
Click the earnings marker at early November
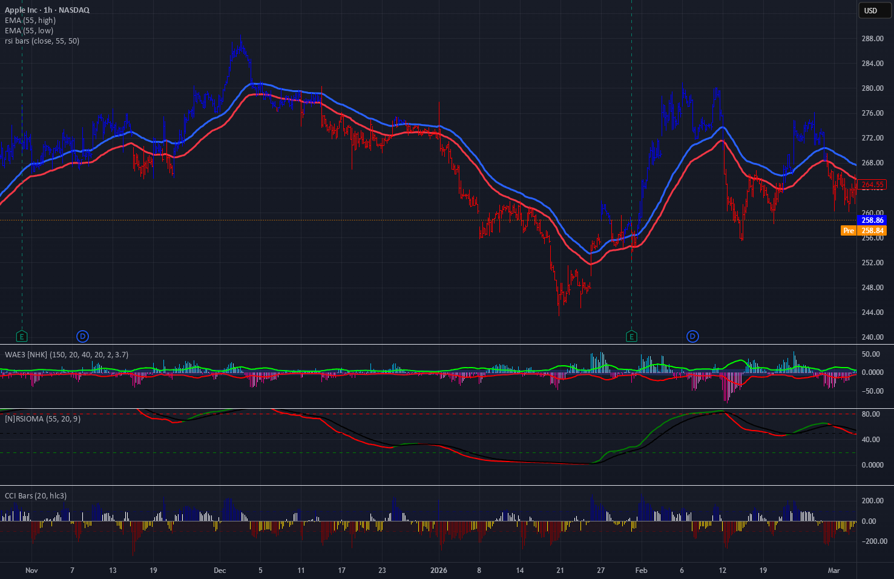click(x=22, y=336)
